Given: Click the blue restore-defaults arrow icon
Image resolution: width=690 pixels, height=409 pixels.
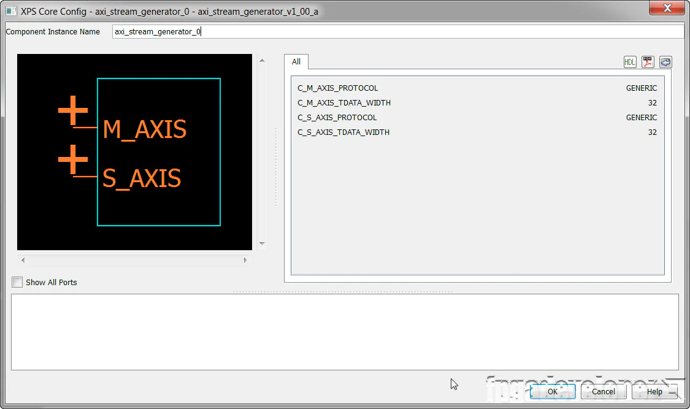Looking at the screenshot, I should (x=665, y=62).
